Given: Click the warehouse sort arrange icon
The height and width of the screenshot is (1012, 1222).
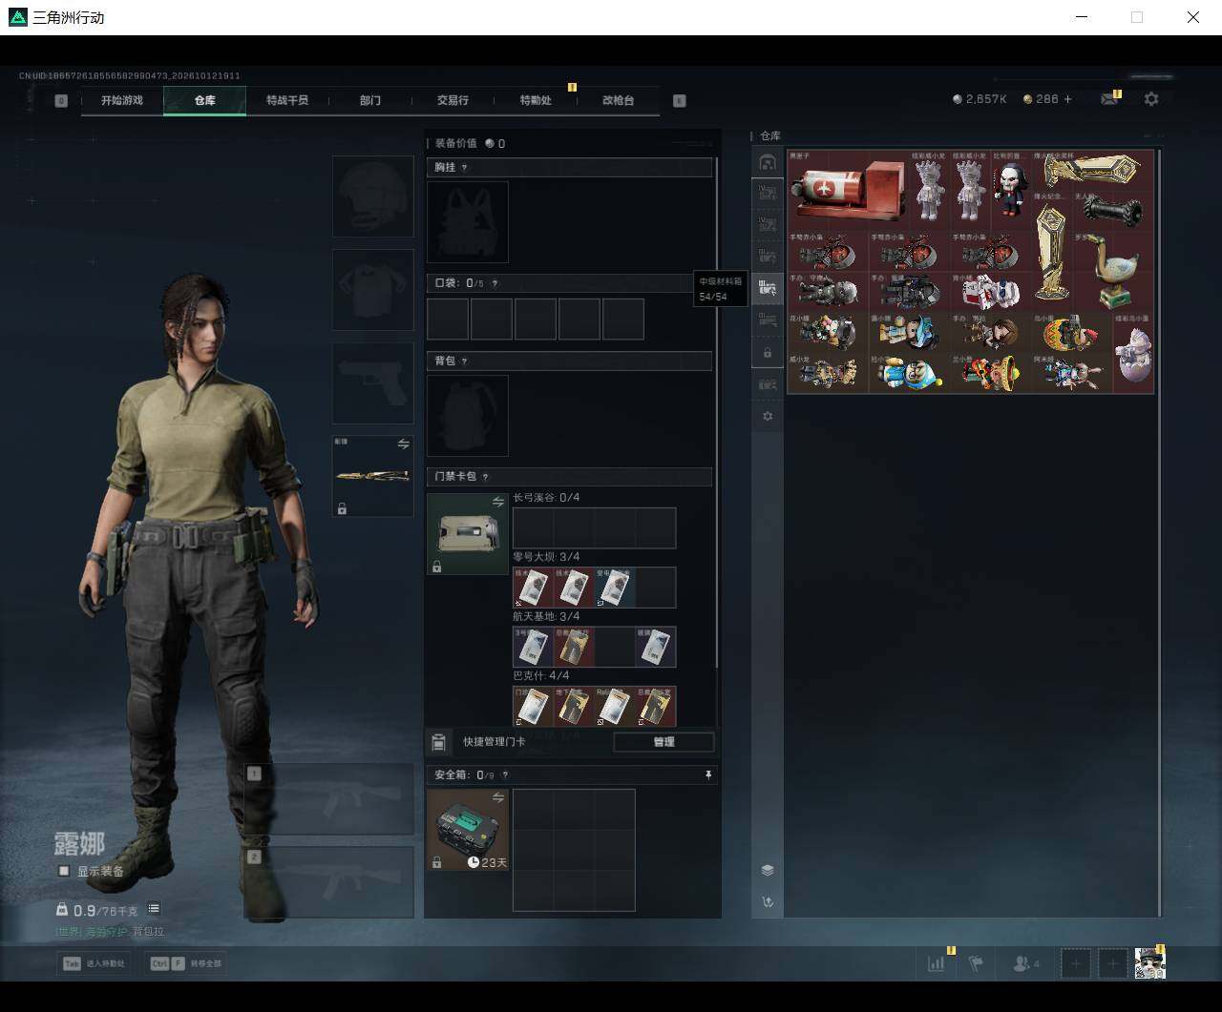Looking at the screenshot, I should click(x=768, y=901).
